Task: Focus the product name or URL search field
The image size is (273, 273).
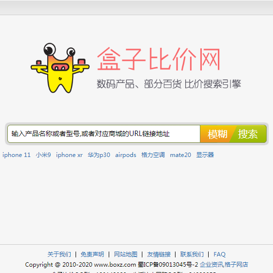Action: coord(104,134)
